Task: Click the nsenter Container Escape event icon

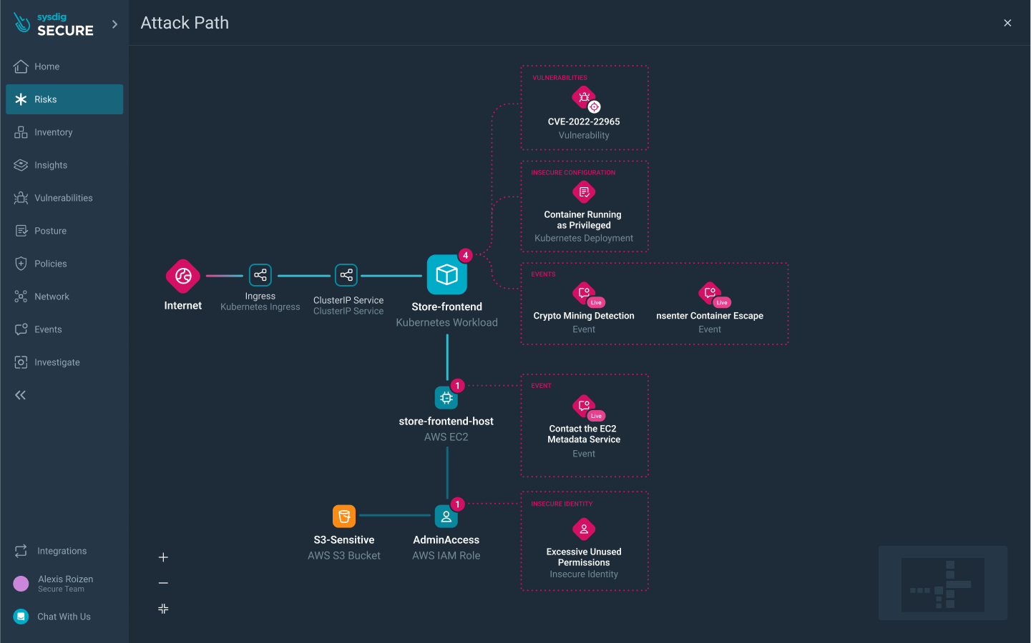Action: (710, 292)
